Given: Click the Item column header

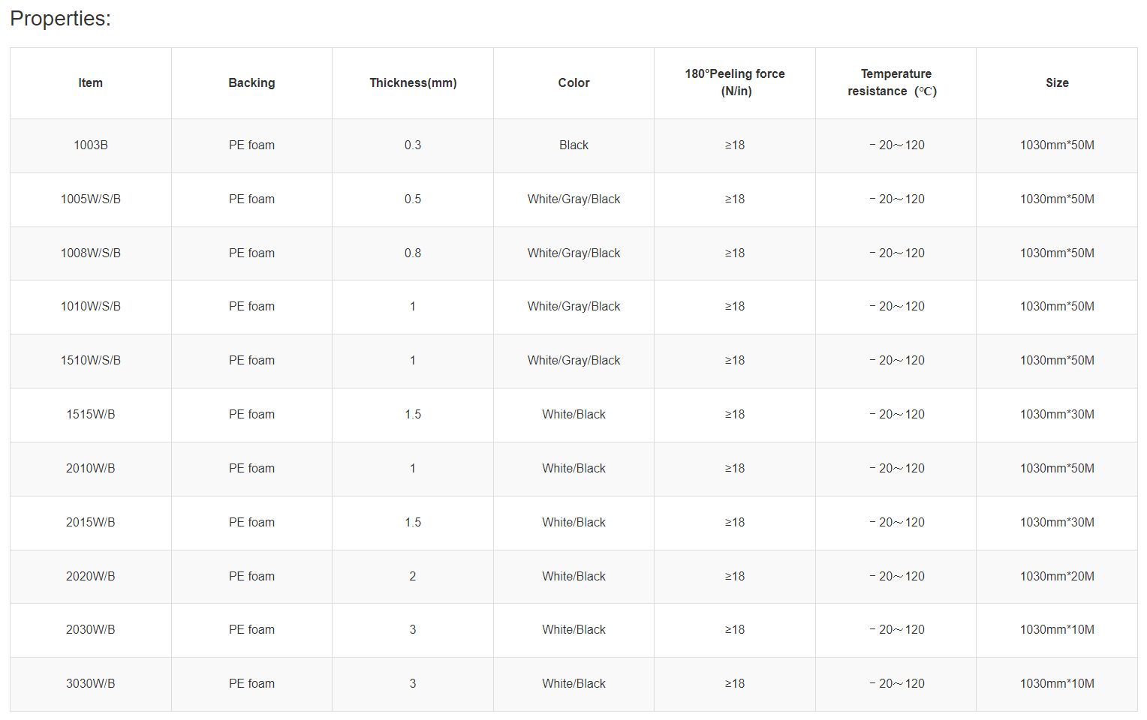Looking at the screenshot, I should [90, 82].
